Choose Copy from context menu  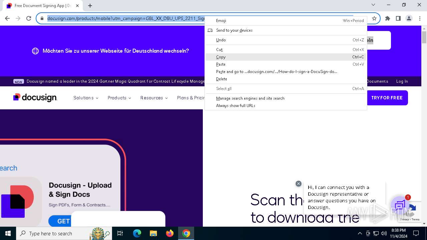[x=286, y=57]
